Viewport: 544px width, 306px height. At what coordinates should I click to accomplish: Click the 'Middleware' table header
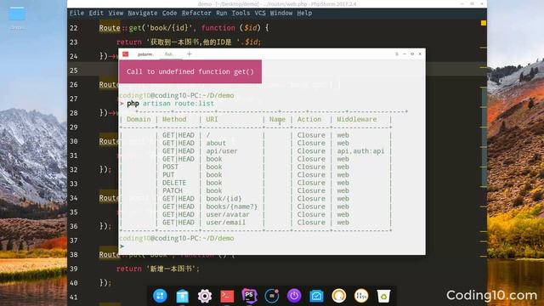point(357,119)
